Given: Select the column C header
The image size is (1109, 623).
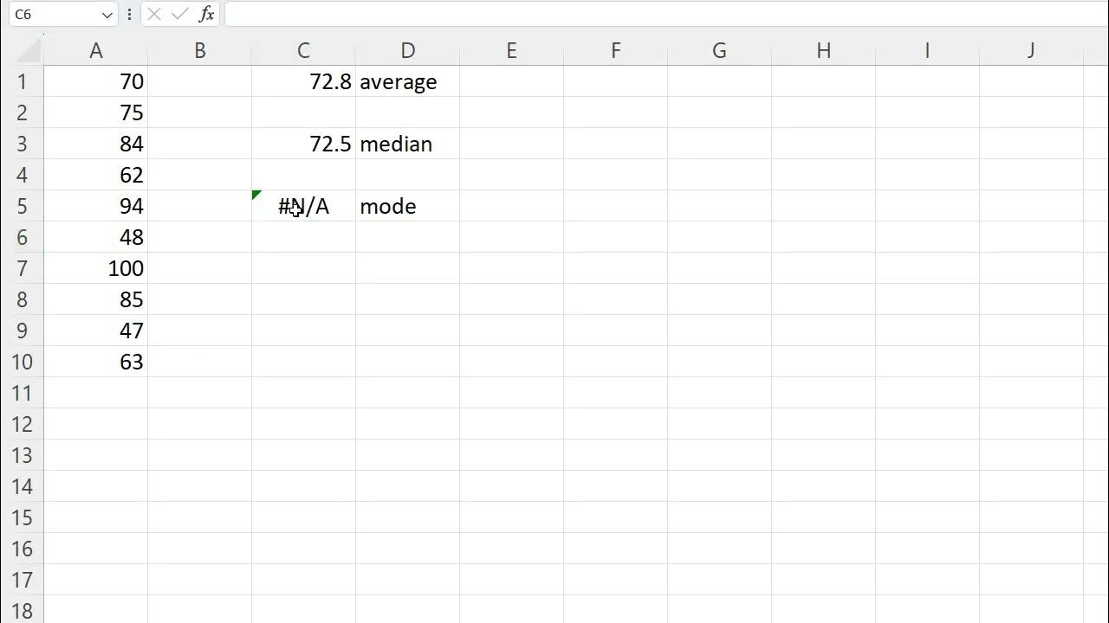Looking at the screenshot, I should [x=303, y=50].
